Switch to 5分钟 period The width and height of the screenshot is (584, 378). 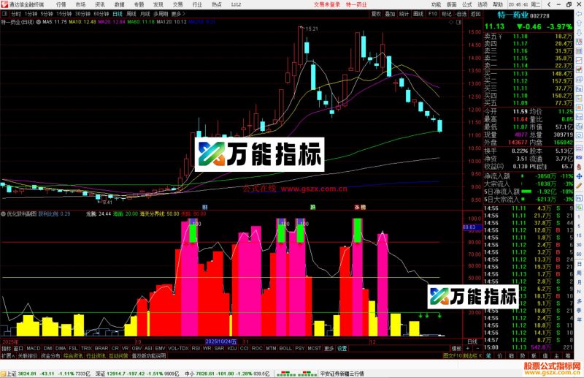point(47,14)
